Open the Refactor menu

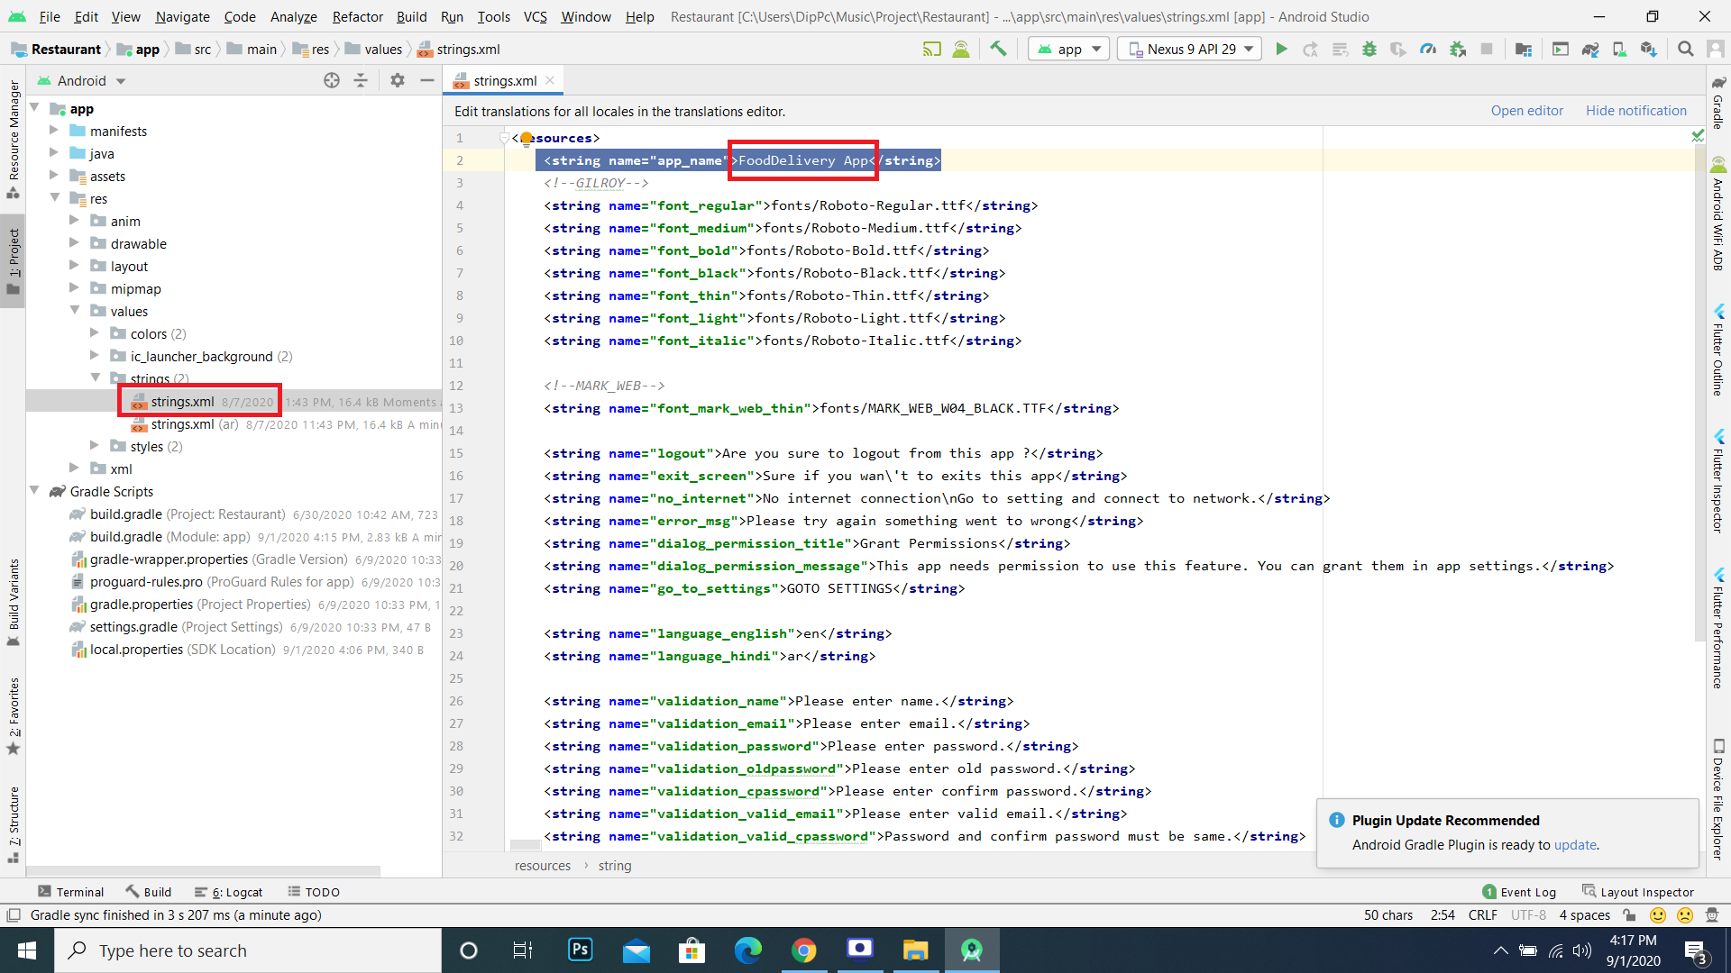tap(357, 16)
